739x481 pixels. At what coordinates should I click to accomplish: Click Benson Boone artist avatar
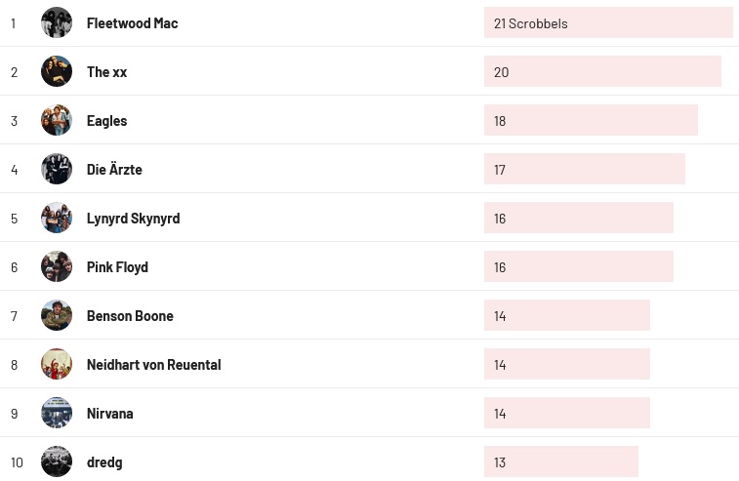pos(57,315)
